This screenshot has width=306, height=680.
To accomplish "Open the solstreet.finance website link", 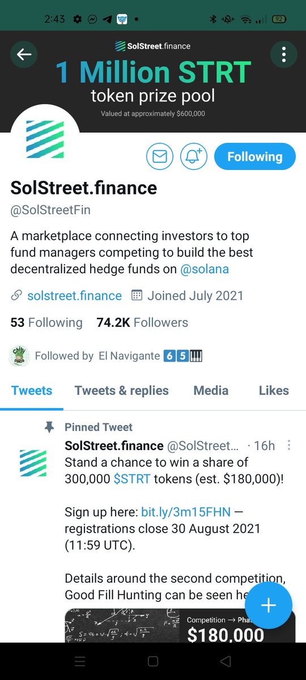I will [x=74, y=296].
